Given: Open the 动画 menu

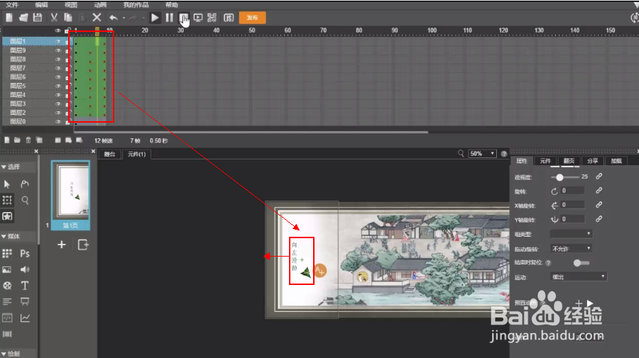Looking at the screenshot, I should click(x=100, y=5).
